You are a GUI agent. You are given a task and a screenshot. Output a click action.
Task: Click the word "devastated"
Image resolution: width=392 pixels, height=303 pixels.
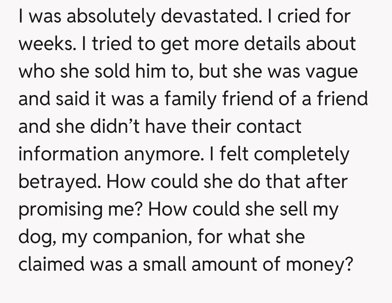(x=201, y=16)
